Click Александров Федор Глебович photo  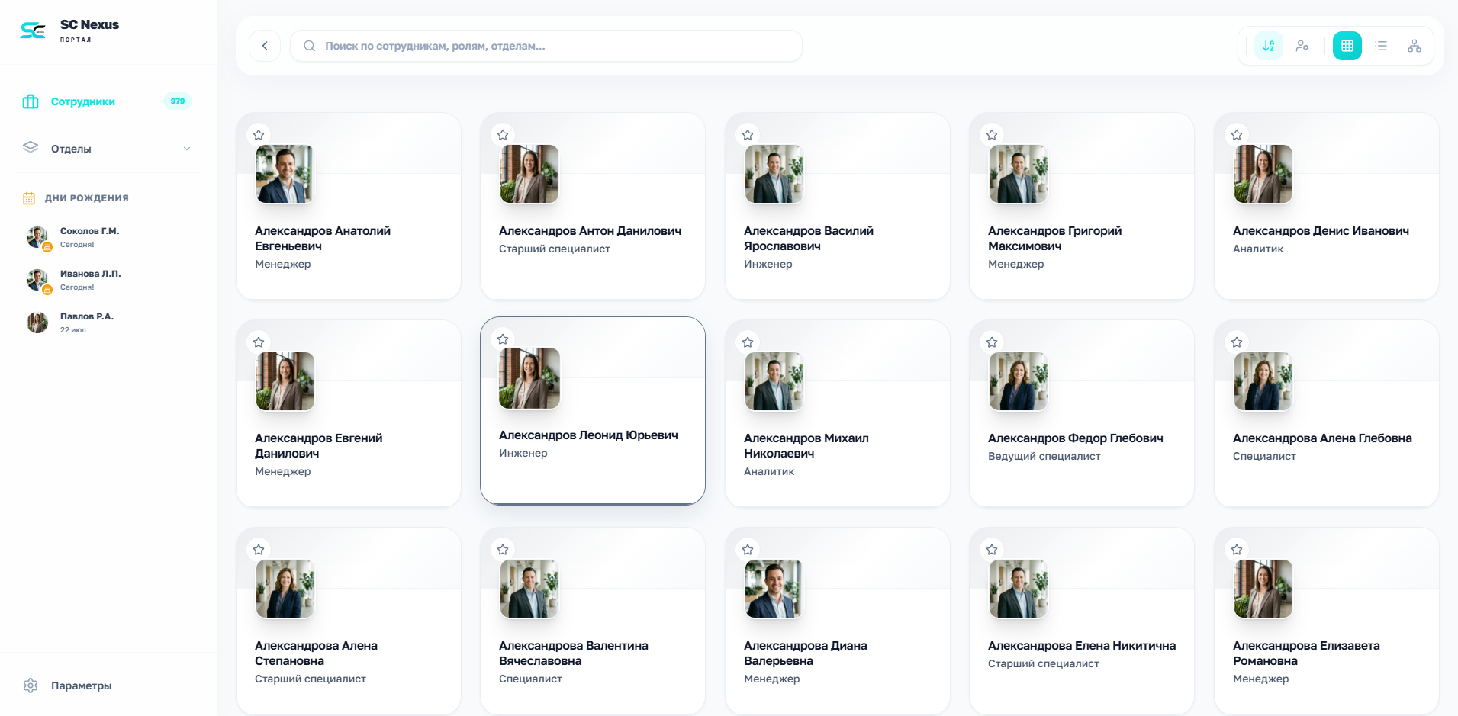click(x=1019, y=381)
